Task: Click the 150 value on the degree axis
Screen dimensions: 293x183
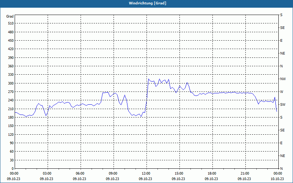Action: tap(11, 126)
